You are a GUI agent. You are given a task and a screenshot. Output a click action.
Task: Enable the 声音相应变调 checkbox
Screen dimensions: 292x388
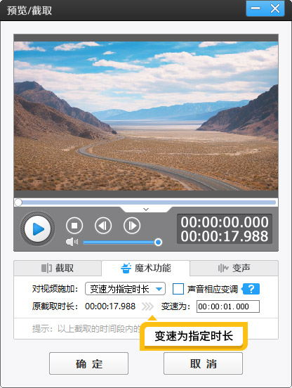pyautogui.click(x=178, y=289)
